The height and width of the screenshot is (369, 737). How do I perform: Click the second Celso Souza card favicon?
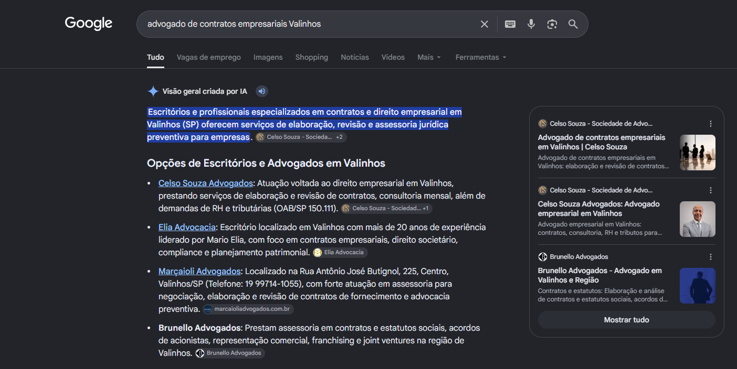tap(543, 190)
